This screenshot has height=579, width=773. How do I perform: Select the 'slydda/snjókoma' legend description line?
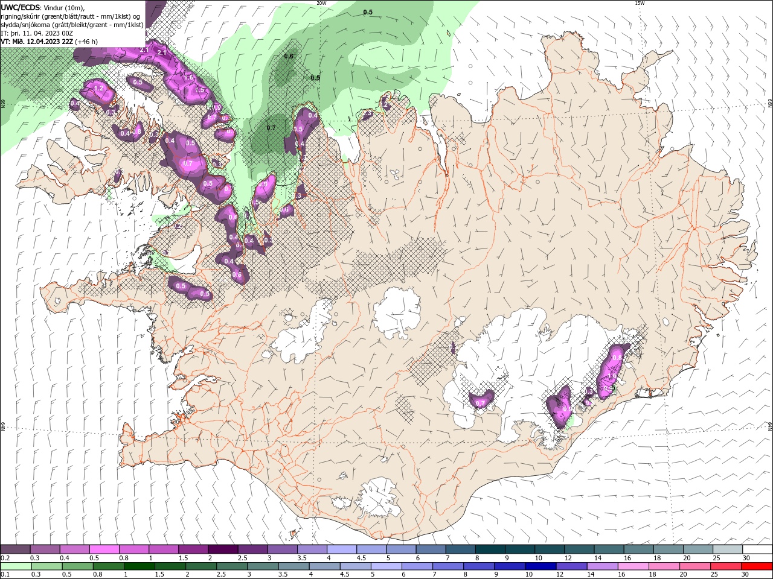(x=72, y=25)
